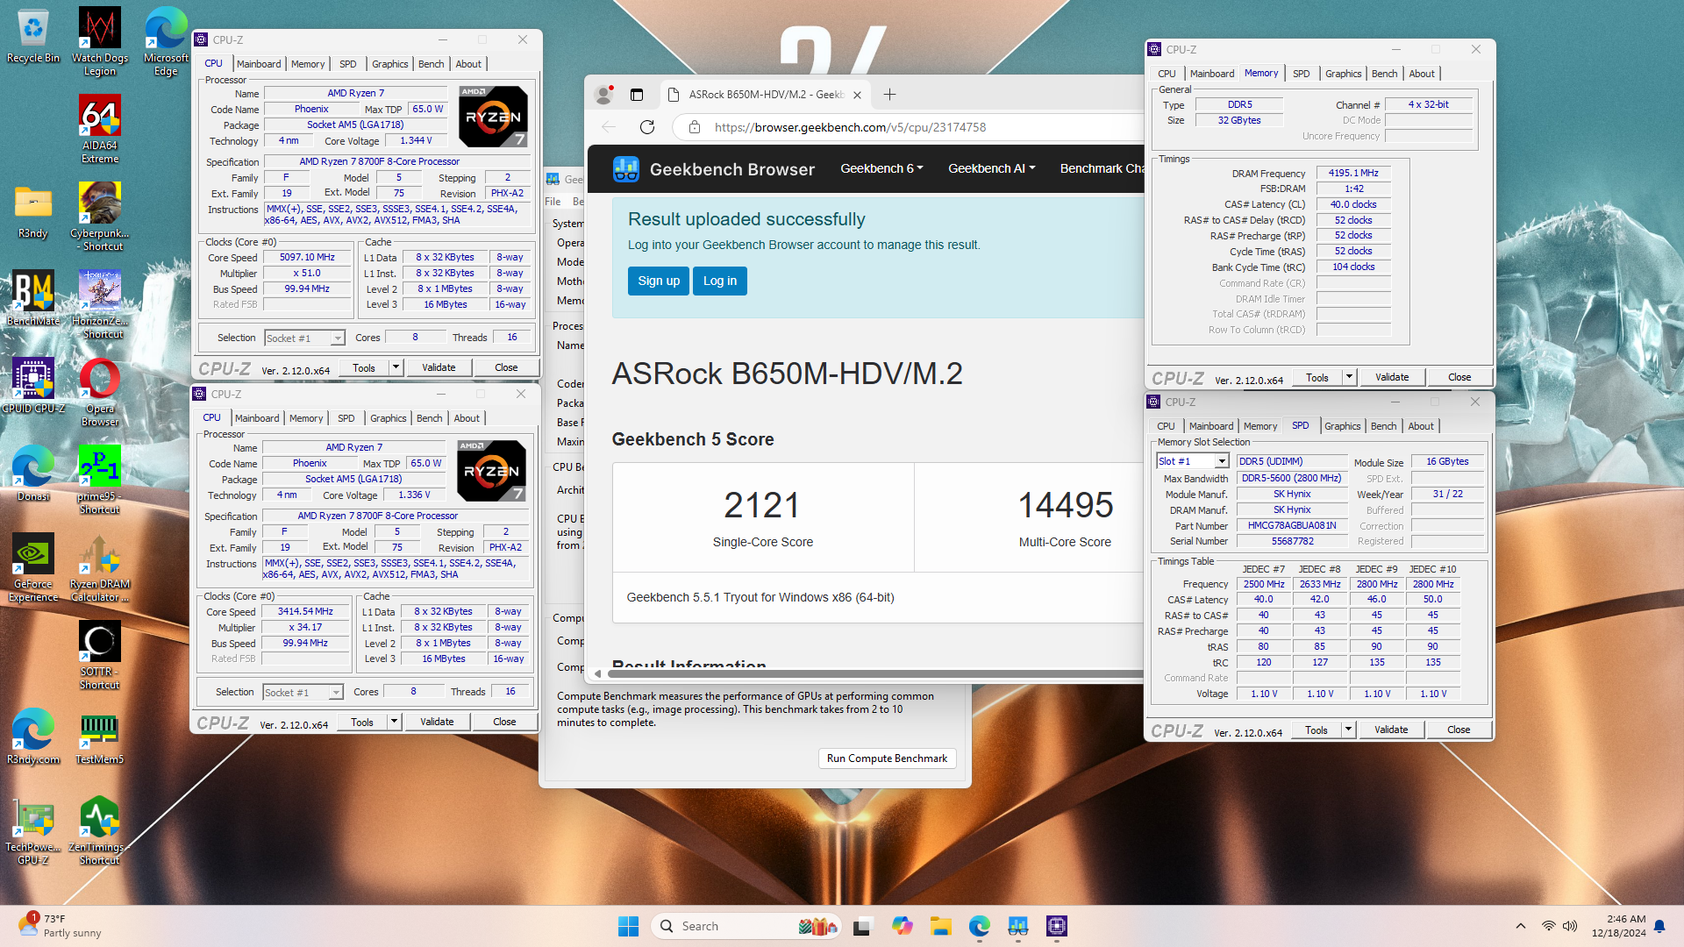The image size is (1684, 947).
Task: Reload the Geekbench page in browser
Action: pyautogui.click(x=647, y=127)
